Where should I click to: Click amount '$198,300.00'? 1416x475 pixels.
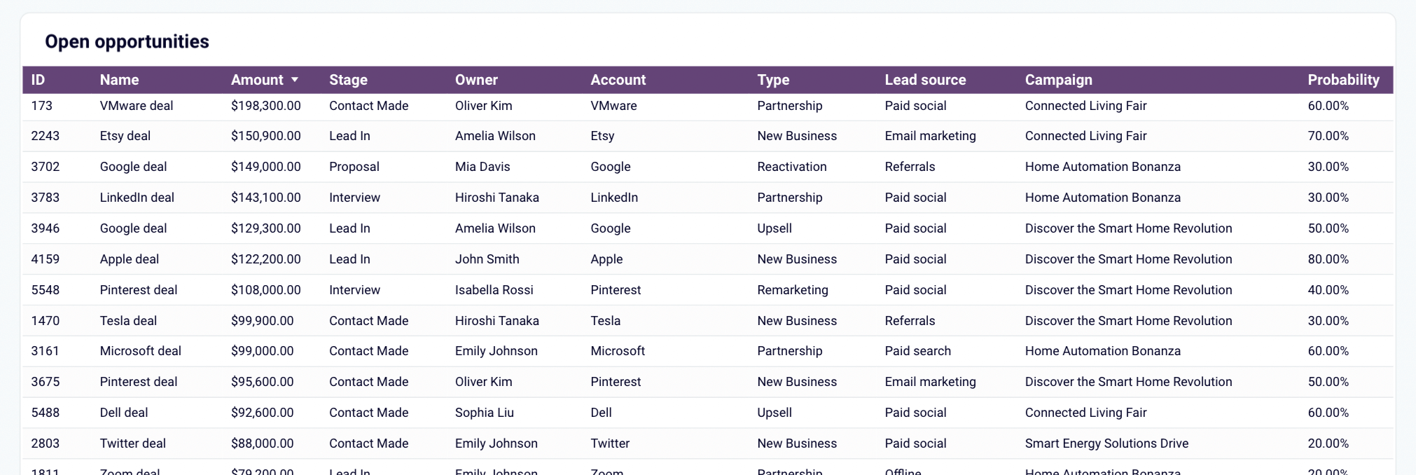tap(266, 106)
